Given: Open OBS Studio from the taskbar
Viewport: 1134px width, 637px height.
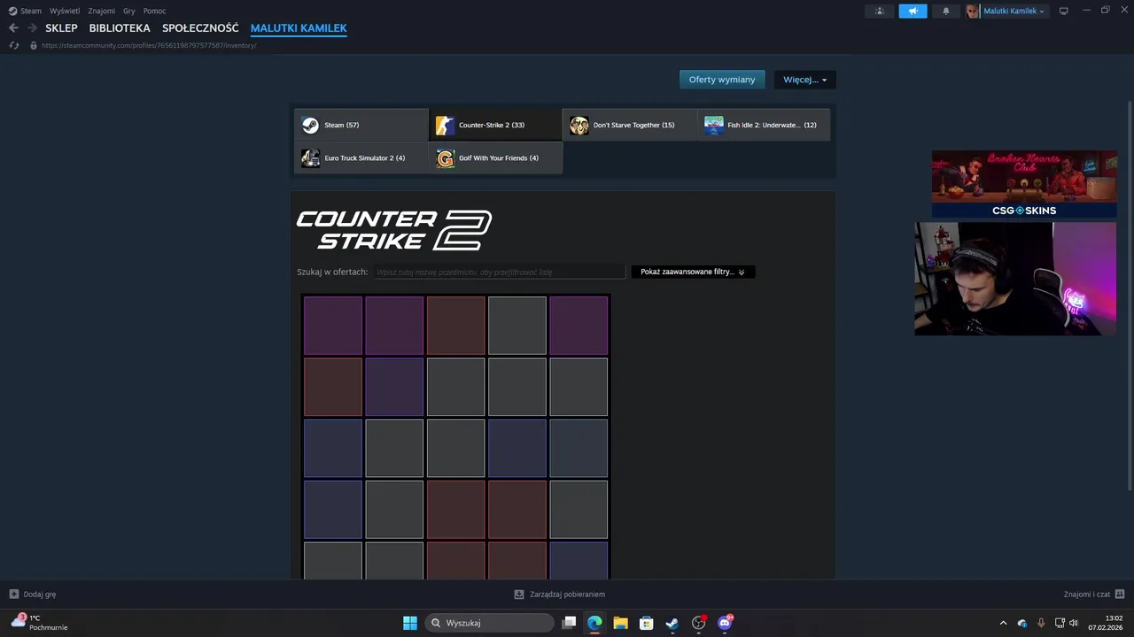Looking at the screenshot, I should (x=699, y=623).
